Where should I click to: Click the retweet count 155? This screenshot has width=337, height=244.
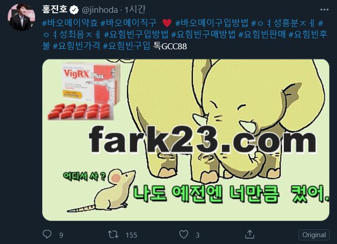131,235
